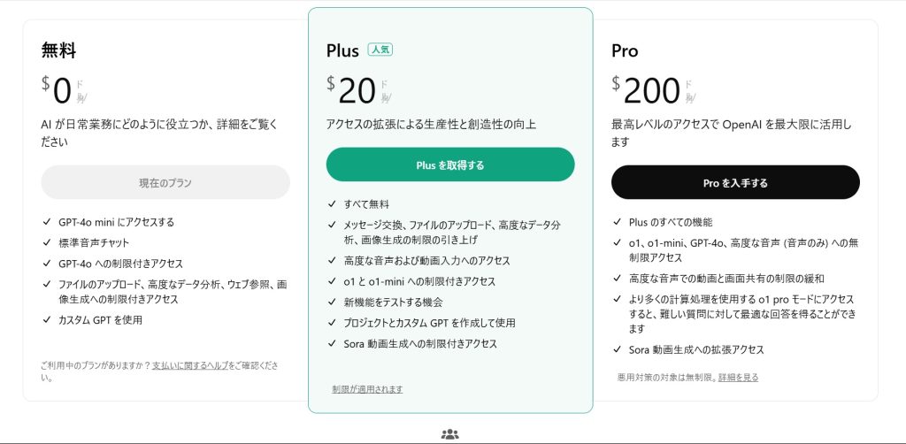
Task: Click checkmark next to "Plus のすべての機能"
Action: (617, 222)
